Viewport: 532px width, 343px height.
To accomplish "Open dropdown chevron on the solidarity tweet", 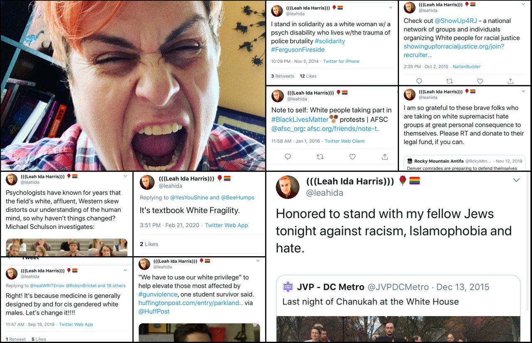I will (x=390, y=7).
